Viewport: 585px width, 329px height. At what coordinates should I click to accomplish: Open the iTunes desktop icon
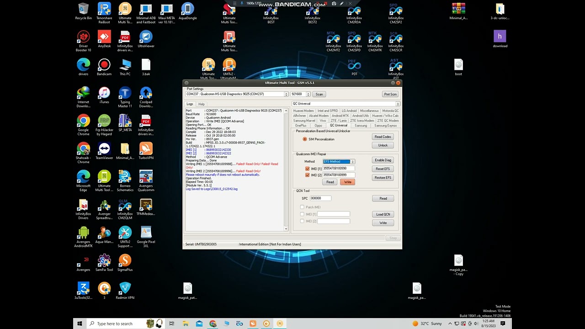pyautogui.click(x=104, y=94)
